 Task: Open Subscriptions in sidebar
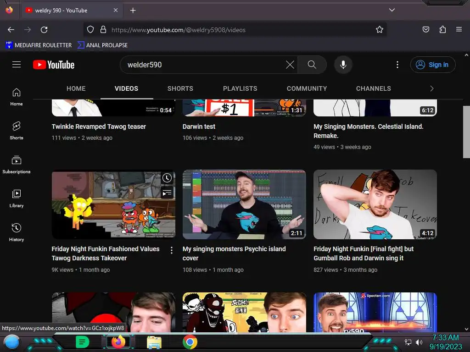click(17, 165)
